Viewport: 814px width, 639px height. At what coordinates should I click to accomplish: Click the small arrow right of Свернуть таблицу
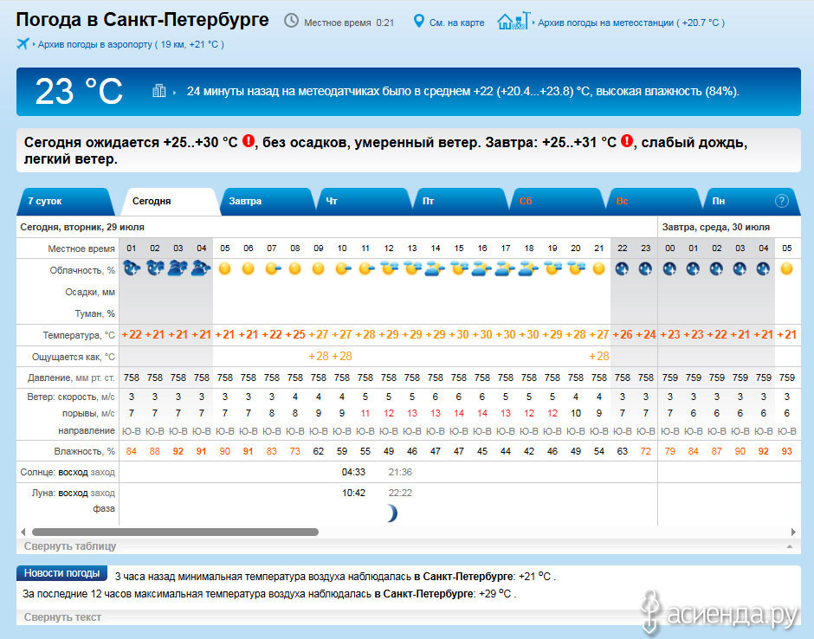tap(790, 546)
